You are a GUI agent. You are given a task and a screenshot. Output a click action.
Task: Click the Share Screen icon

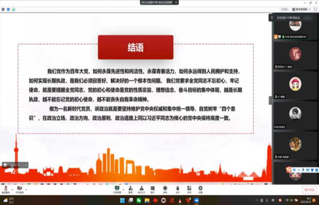pos(117,190)
